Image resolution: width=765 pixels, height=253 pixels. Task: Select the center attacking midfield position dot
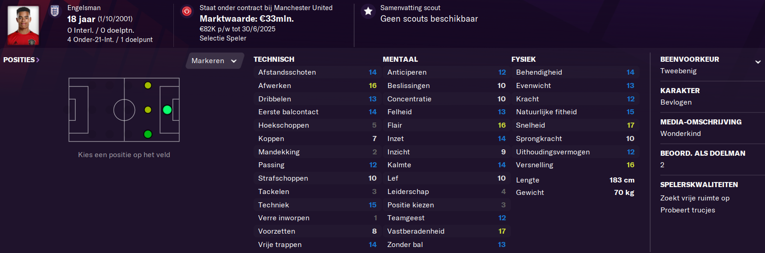148,110
